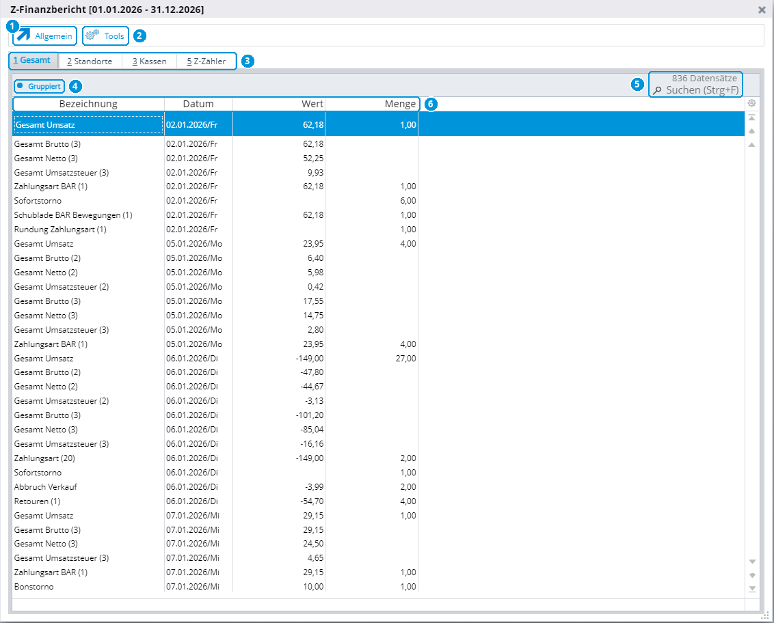The width and height of the screenshot is (774, 623).
Task: Switch to the Gesamt tab
Action: [33, 61]
